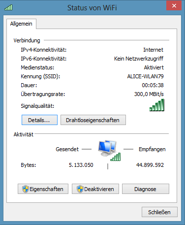Click the Status von WiFi title text
Screen dimensions: 185x225
pyautogui.click(x=92, y=8)
